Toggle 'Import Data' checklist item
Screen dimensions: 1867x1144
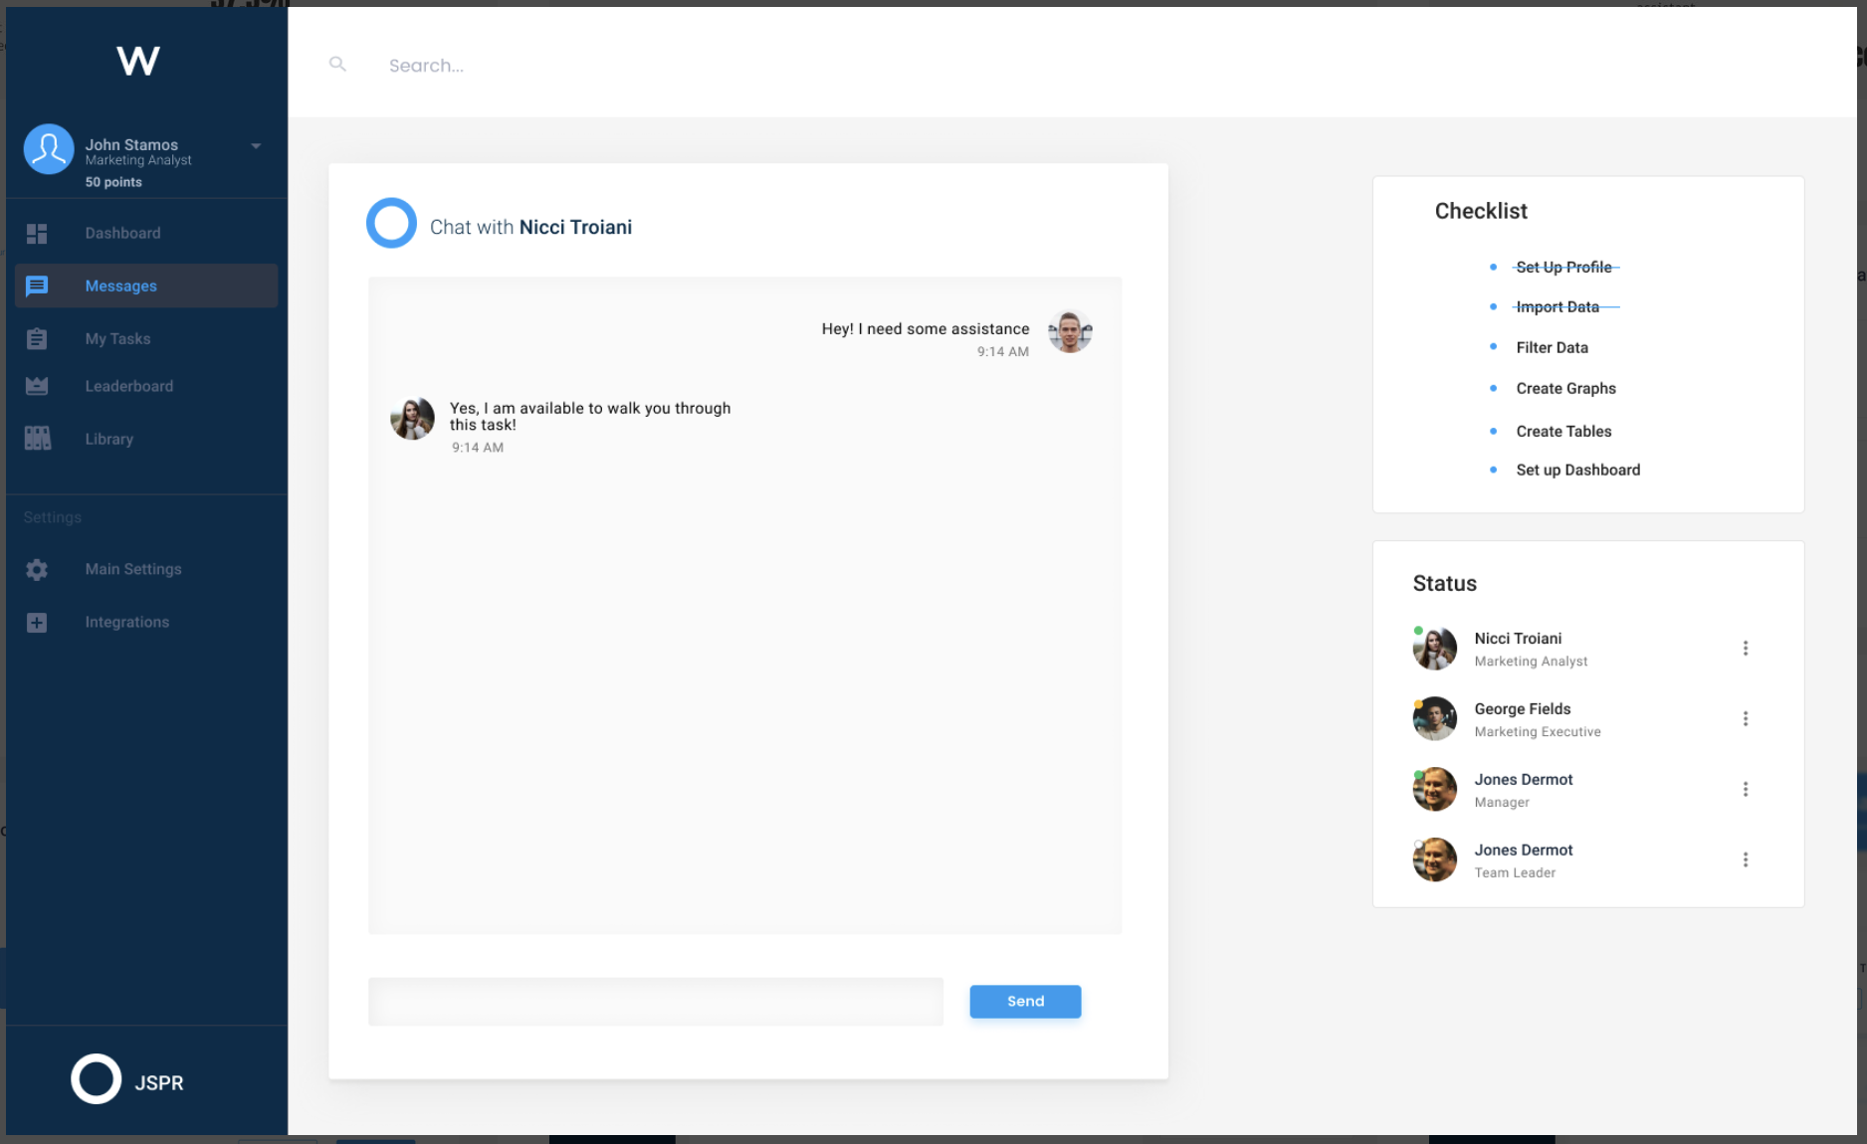1557,306
